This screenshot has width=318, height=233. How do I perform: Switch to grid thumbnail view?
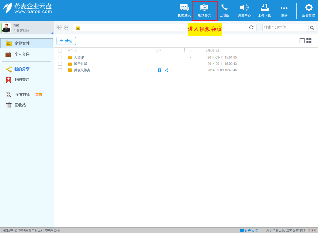coord(309,41)
